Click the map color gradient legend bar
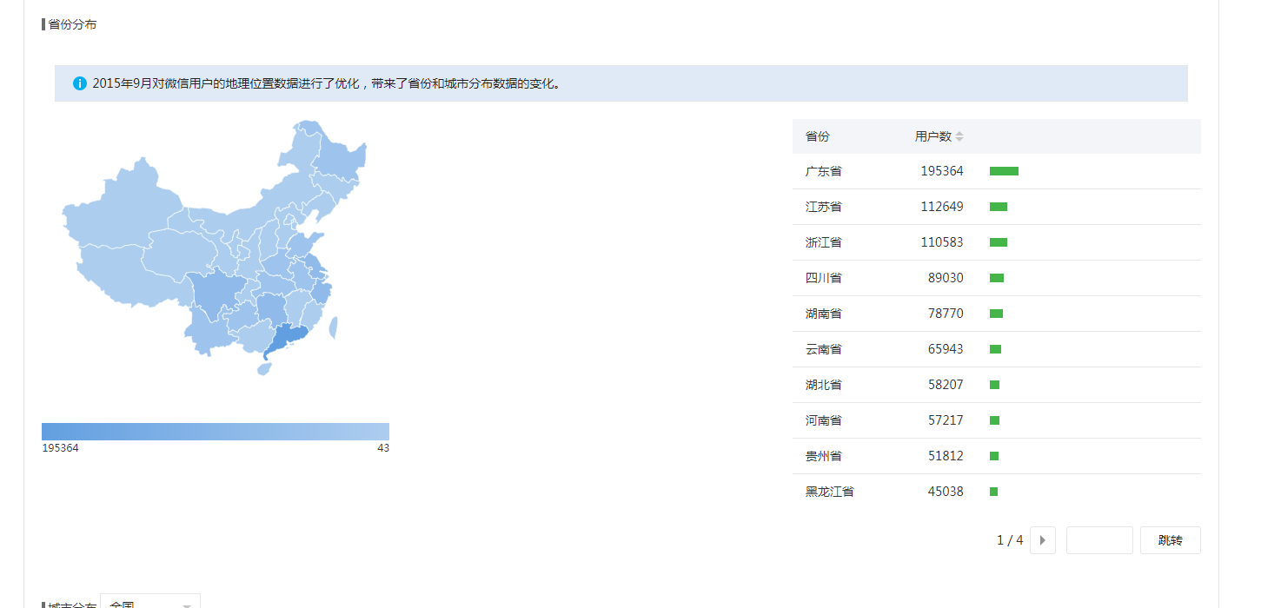 tap(216, 432)
